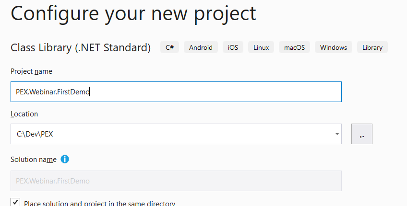Image resolution: width=407 pixels, height=206 pixels.
Task: Select the Linux platform tag
Action: pyautogui.click(x=261, y=47)
